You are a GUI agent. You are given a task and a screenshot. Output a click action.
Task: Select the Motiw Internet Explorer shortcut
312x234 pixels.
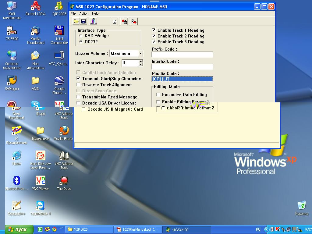point(16,158)
